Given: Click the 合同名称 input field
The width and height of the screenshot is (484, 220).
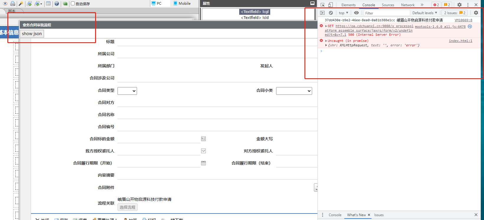Looking at the screenshot, I should tap(217, 115).
